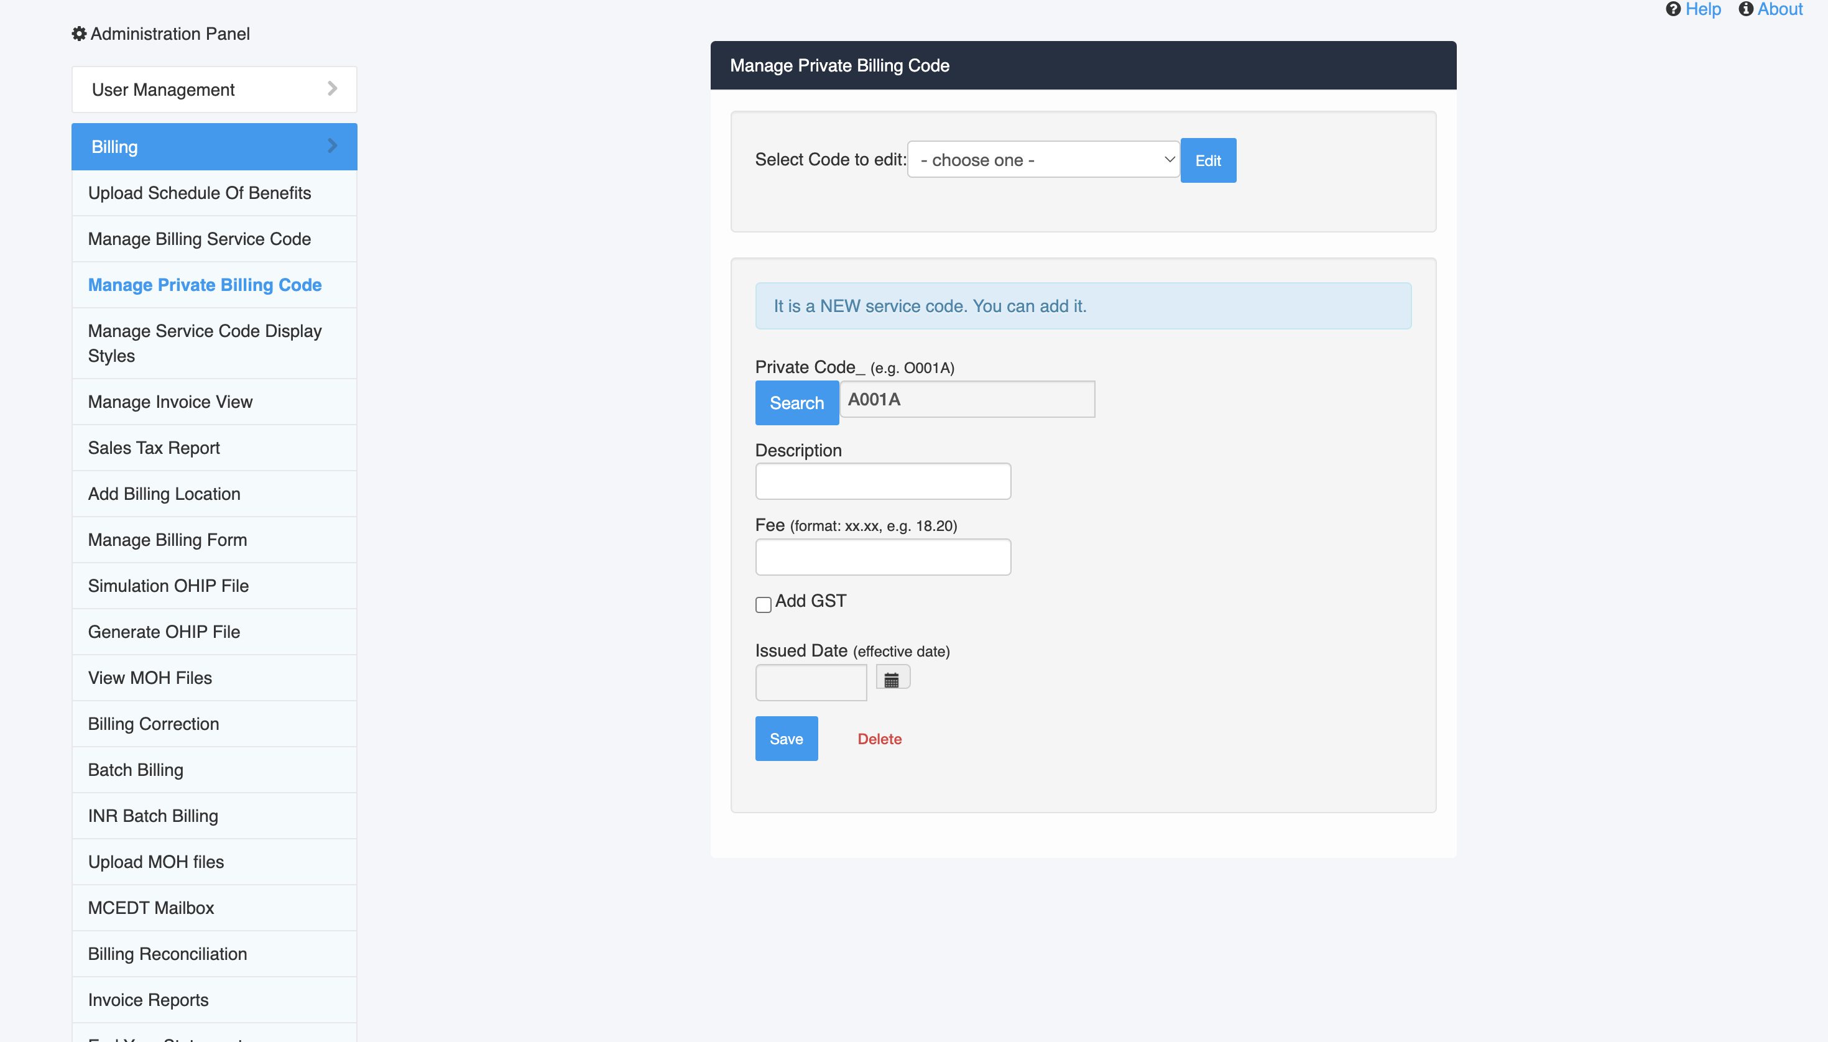Select Manage Private Billing Code menu item
This screenshot has width=1828, height=1042.
(214, 285)
